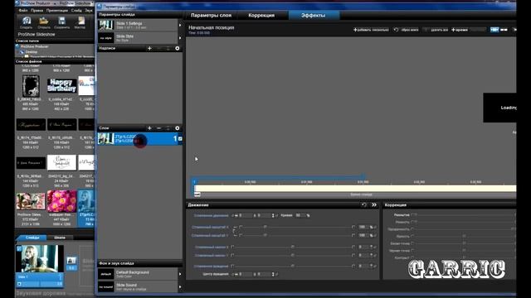
Task: Expand the Slide Style arrow
Action: [x=180, y=38]
